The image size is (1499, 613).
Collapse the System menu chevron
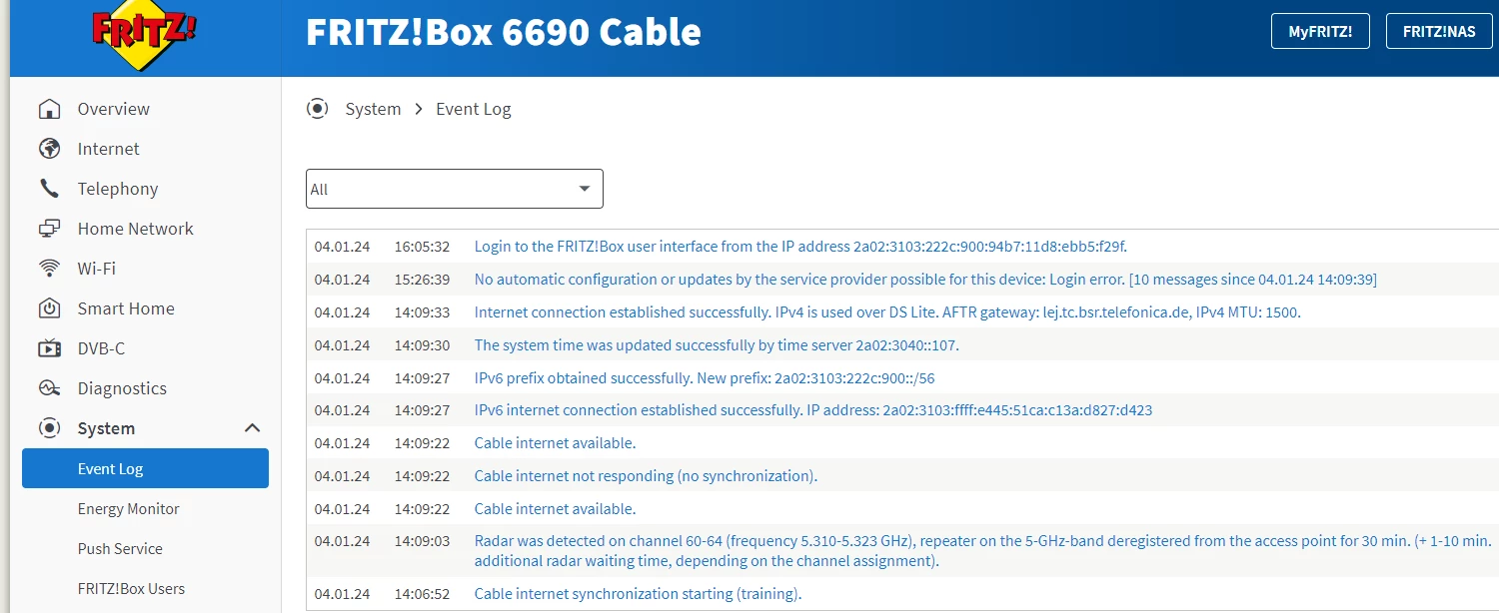pyautogui.click(x=252, y=428)
